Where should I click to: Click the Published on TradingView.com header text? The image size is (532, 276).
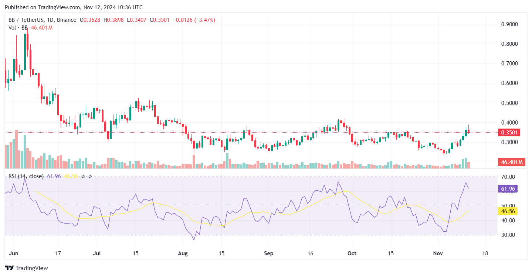tap(74, 7)
